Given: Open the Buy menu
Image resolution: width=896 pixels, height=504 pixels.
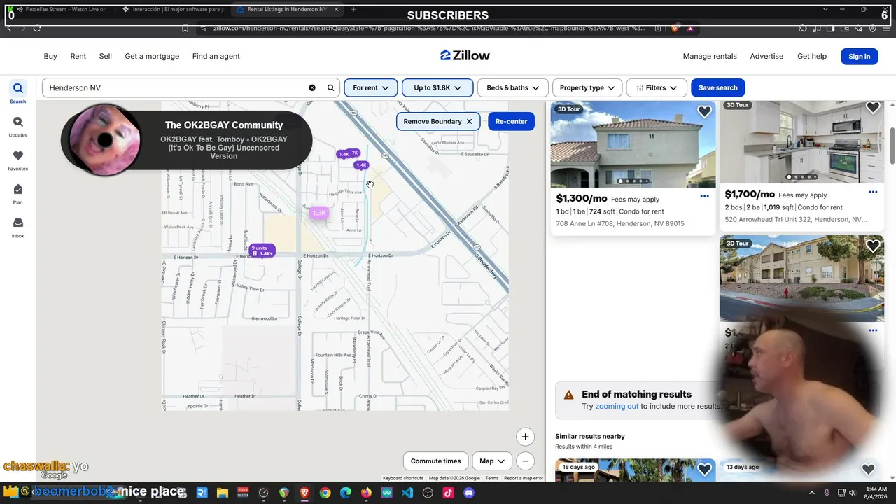Looking at the screenshot, I should coord(50,56).
